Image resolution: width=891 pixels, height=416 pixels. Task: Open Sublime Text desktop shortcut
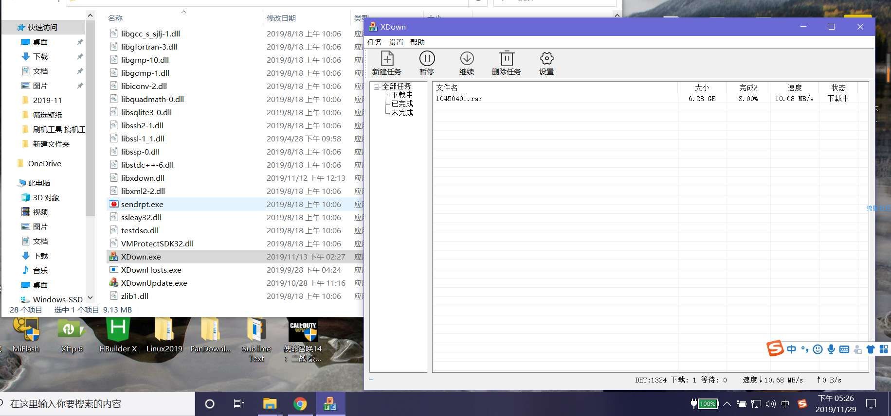[256, 340]
